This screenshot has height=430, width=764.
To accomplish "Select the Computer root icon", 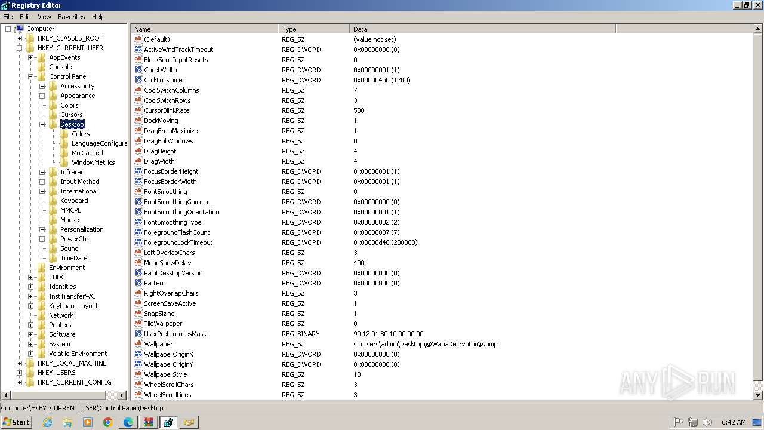I will [x=20, y=29].
